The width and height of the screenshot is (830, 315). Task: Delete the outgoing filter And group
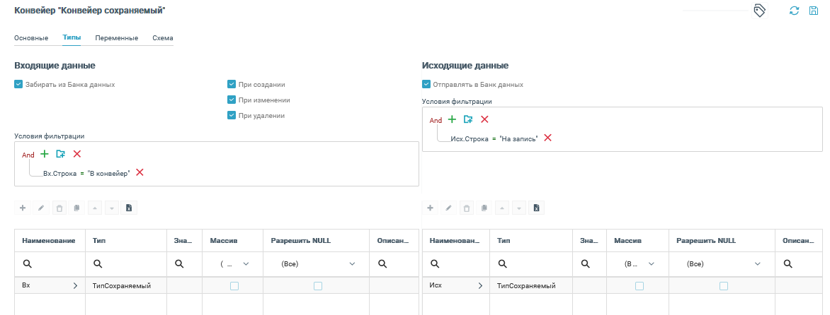[484, 119]
